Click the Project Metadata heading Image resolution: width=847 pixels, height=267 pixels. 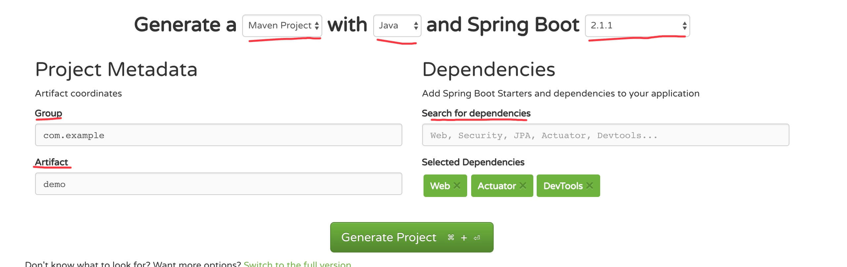[x=116, y=70]
